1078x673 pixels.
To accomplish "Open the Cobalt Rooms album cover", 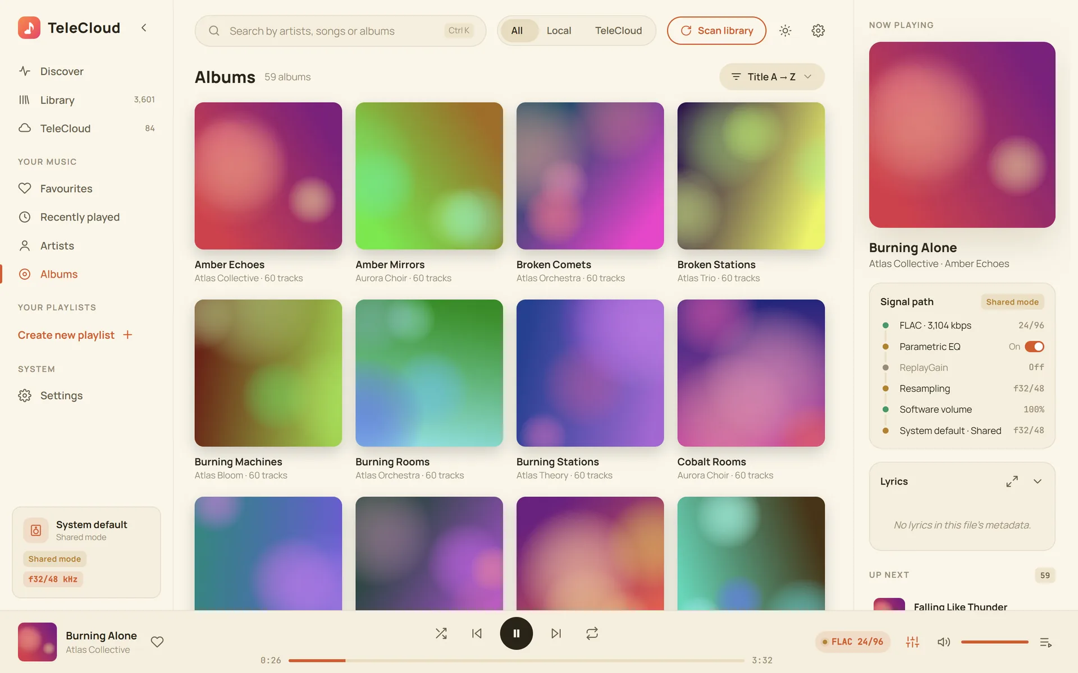I will point(751,373).
